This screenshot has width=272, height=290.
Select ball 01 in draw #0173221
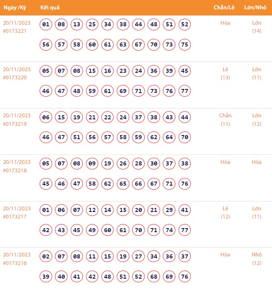click(46, 25)
